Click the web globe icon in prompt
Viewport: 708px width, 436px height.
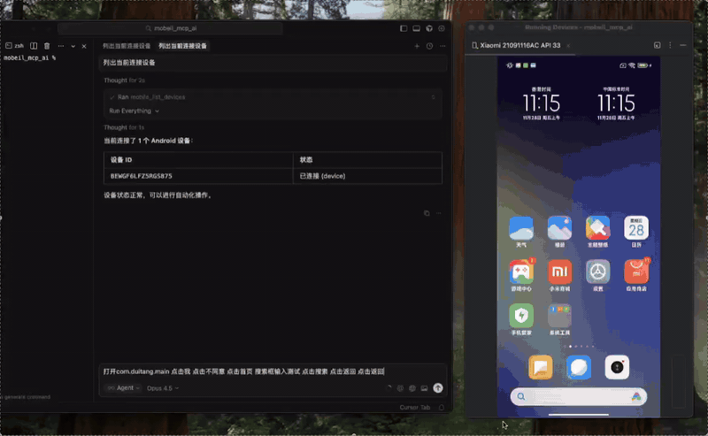(x=412, y=388)
